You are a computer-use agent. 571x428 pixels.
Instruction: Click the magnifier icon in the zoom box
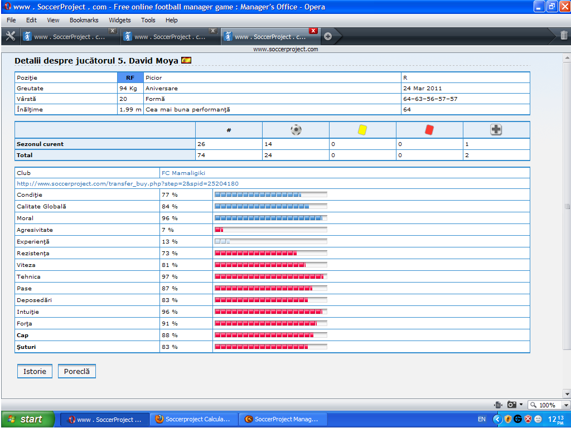[534, 405]
